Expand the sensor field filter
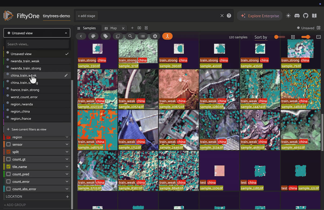The image size is (324, 210). (67, 145)
